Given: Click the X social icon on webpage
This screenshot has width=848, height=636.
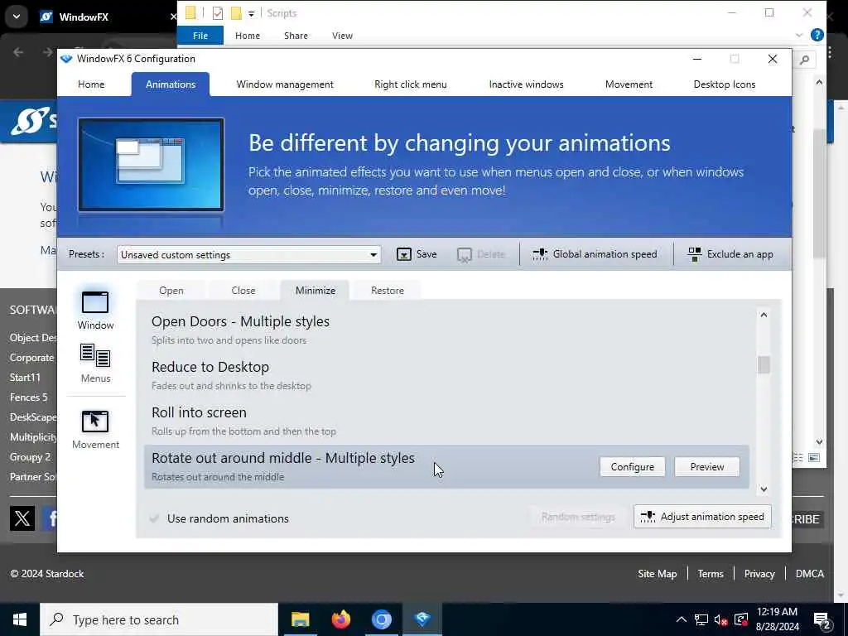Looking at the screenshot, I should tap(22, 518).
